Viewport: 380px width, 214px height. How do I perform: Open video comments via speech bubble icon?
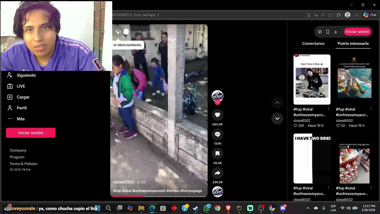click(217, 134)
